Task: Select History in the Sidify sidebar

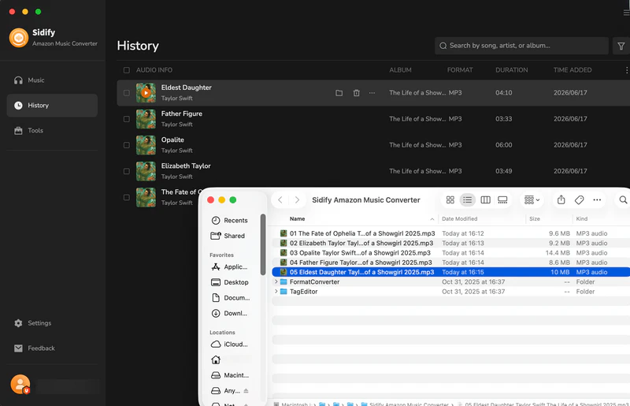Action: pyautogui.click(x=52, y=106)
